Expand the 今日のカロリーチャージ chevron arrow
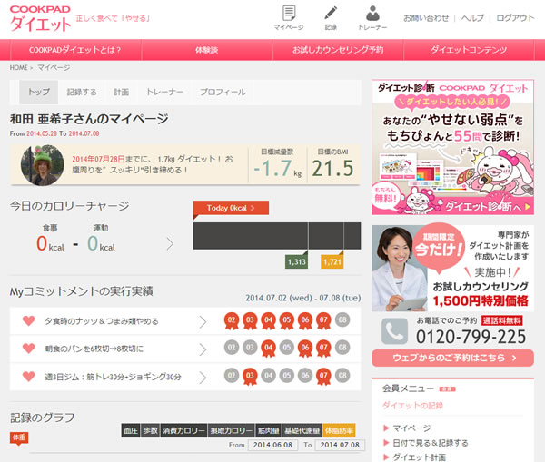545x462 pixels. 169,243
